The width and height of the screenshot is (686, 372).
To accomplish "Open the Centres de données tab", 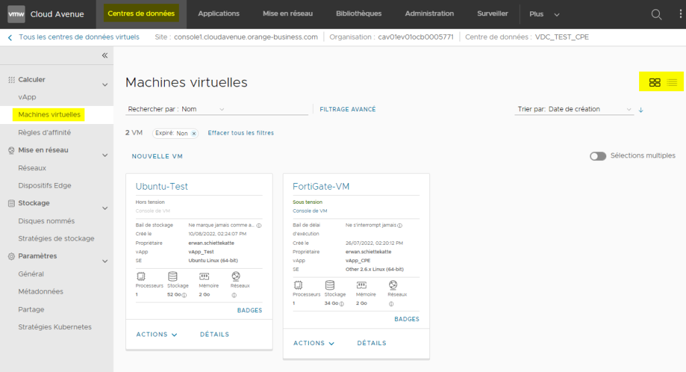I will click(141, 13).
